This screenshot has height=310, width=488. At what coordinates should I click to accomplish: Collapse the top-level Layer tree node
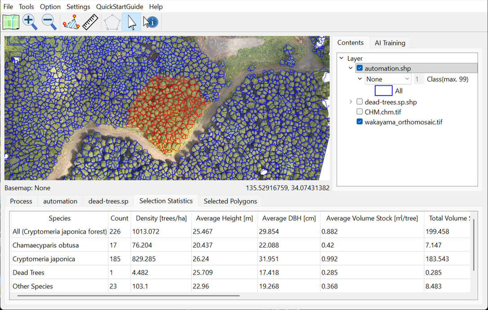pyautogui.click(x=342, y=58)
